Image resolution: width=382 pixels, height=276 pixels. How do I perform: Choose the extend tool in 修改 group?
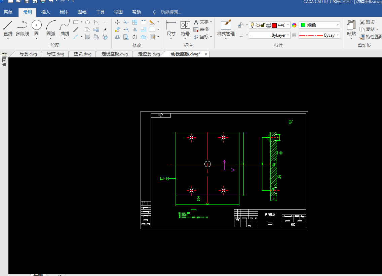point(126,30)
